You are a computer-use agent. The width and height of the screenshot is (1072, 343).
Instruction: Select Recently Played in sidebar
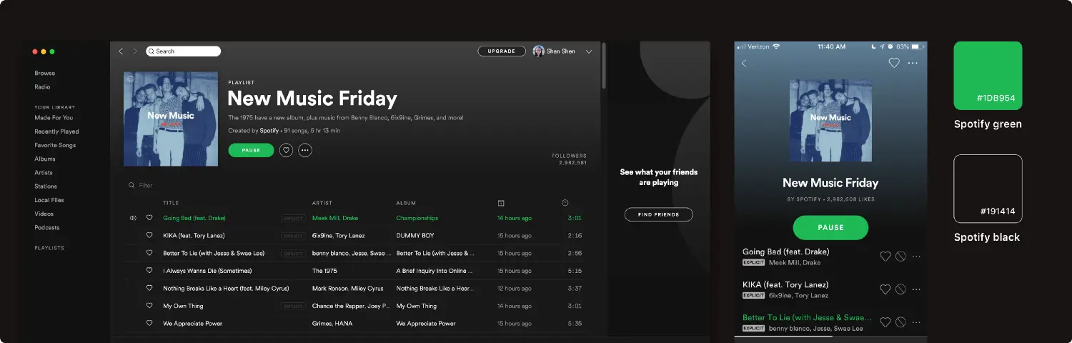[x=56, y=131]
